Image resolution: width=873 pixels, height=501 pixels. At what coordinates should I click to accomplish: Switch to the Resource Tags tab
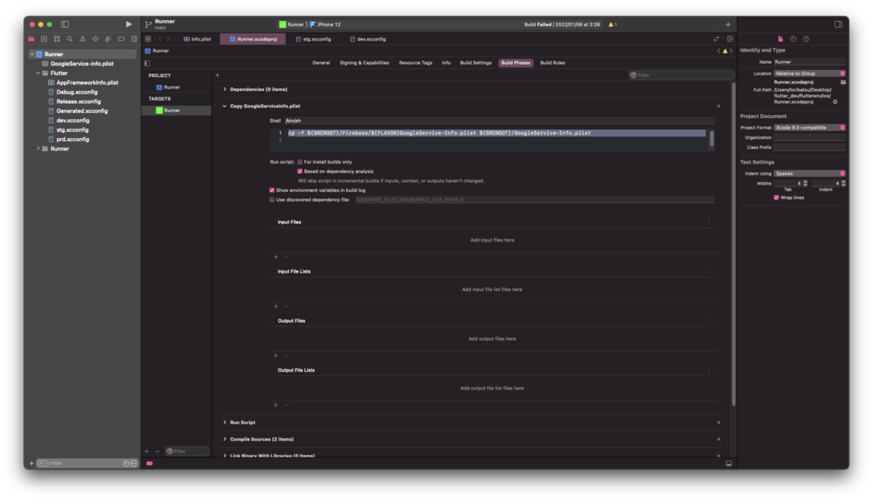(x=415, y=63)
